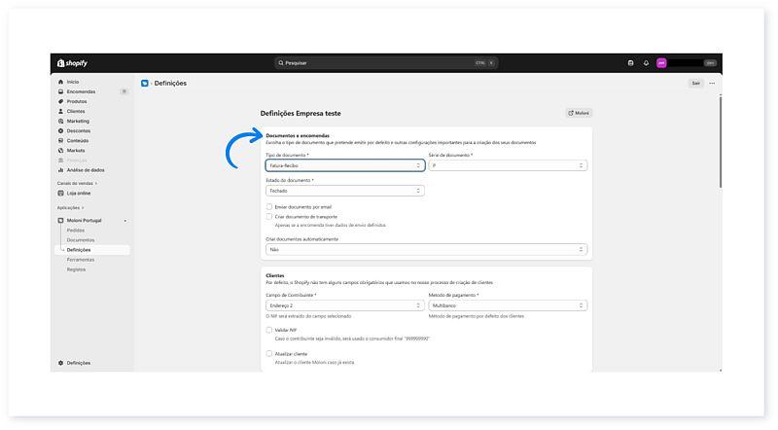Open the Tipo de documento dropdown

(344, 165)
